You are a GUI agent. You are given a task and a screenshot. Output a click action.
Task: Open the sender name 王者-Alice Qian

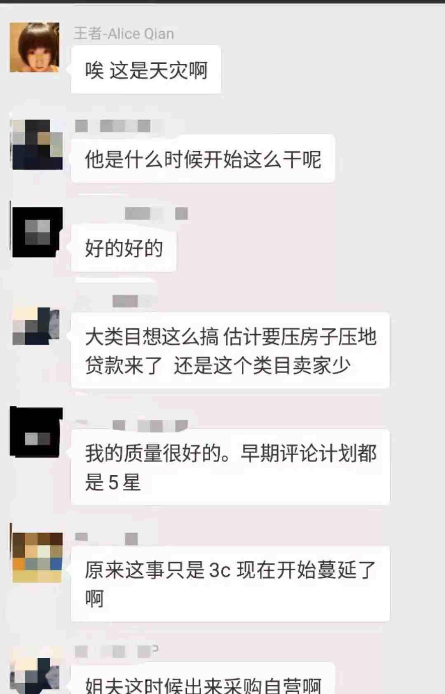tap(124, 33)
